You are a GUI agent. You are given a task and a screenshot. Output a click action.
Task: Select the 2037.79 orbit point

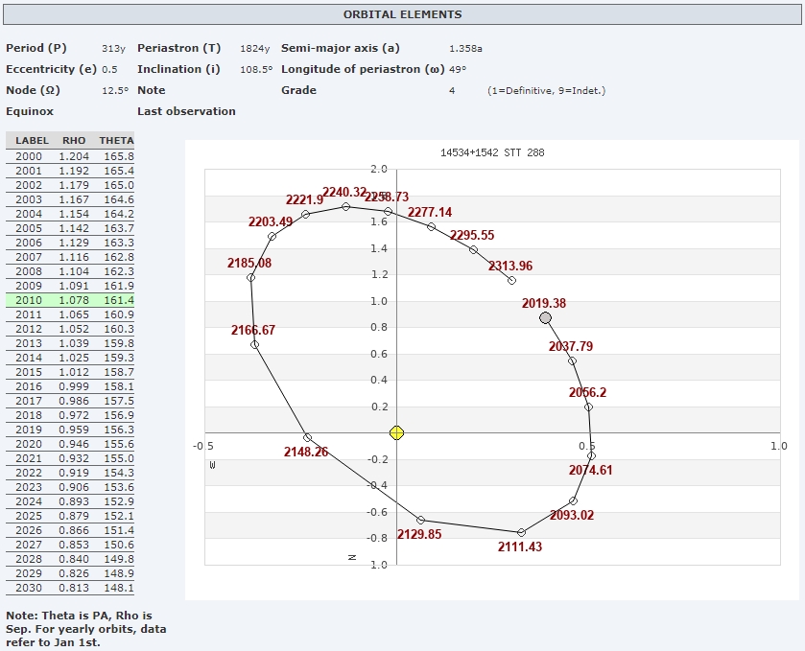(x=572, y=361)
